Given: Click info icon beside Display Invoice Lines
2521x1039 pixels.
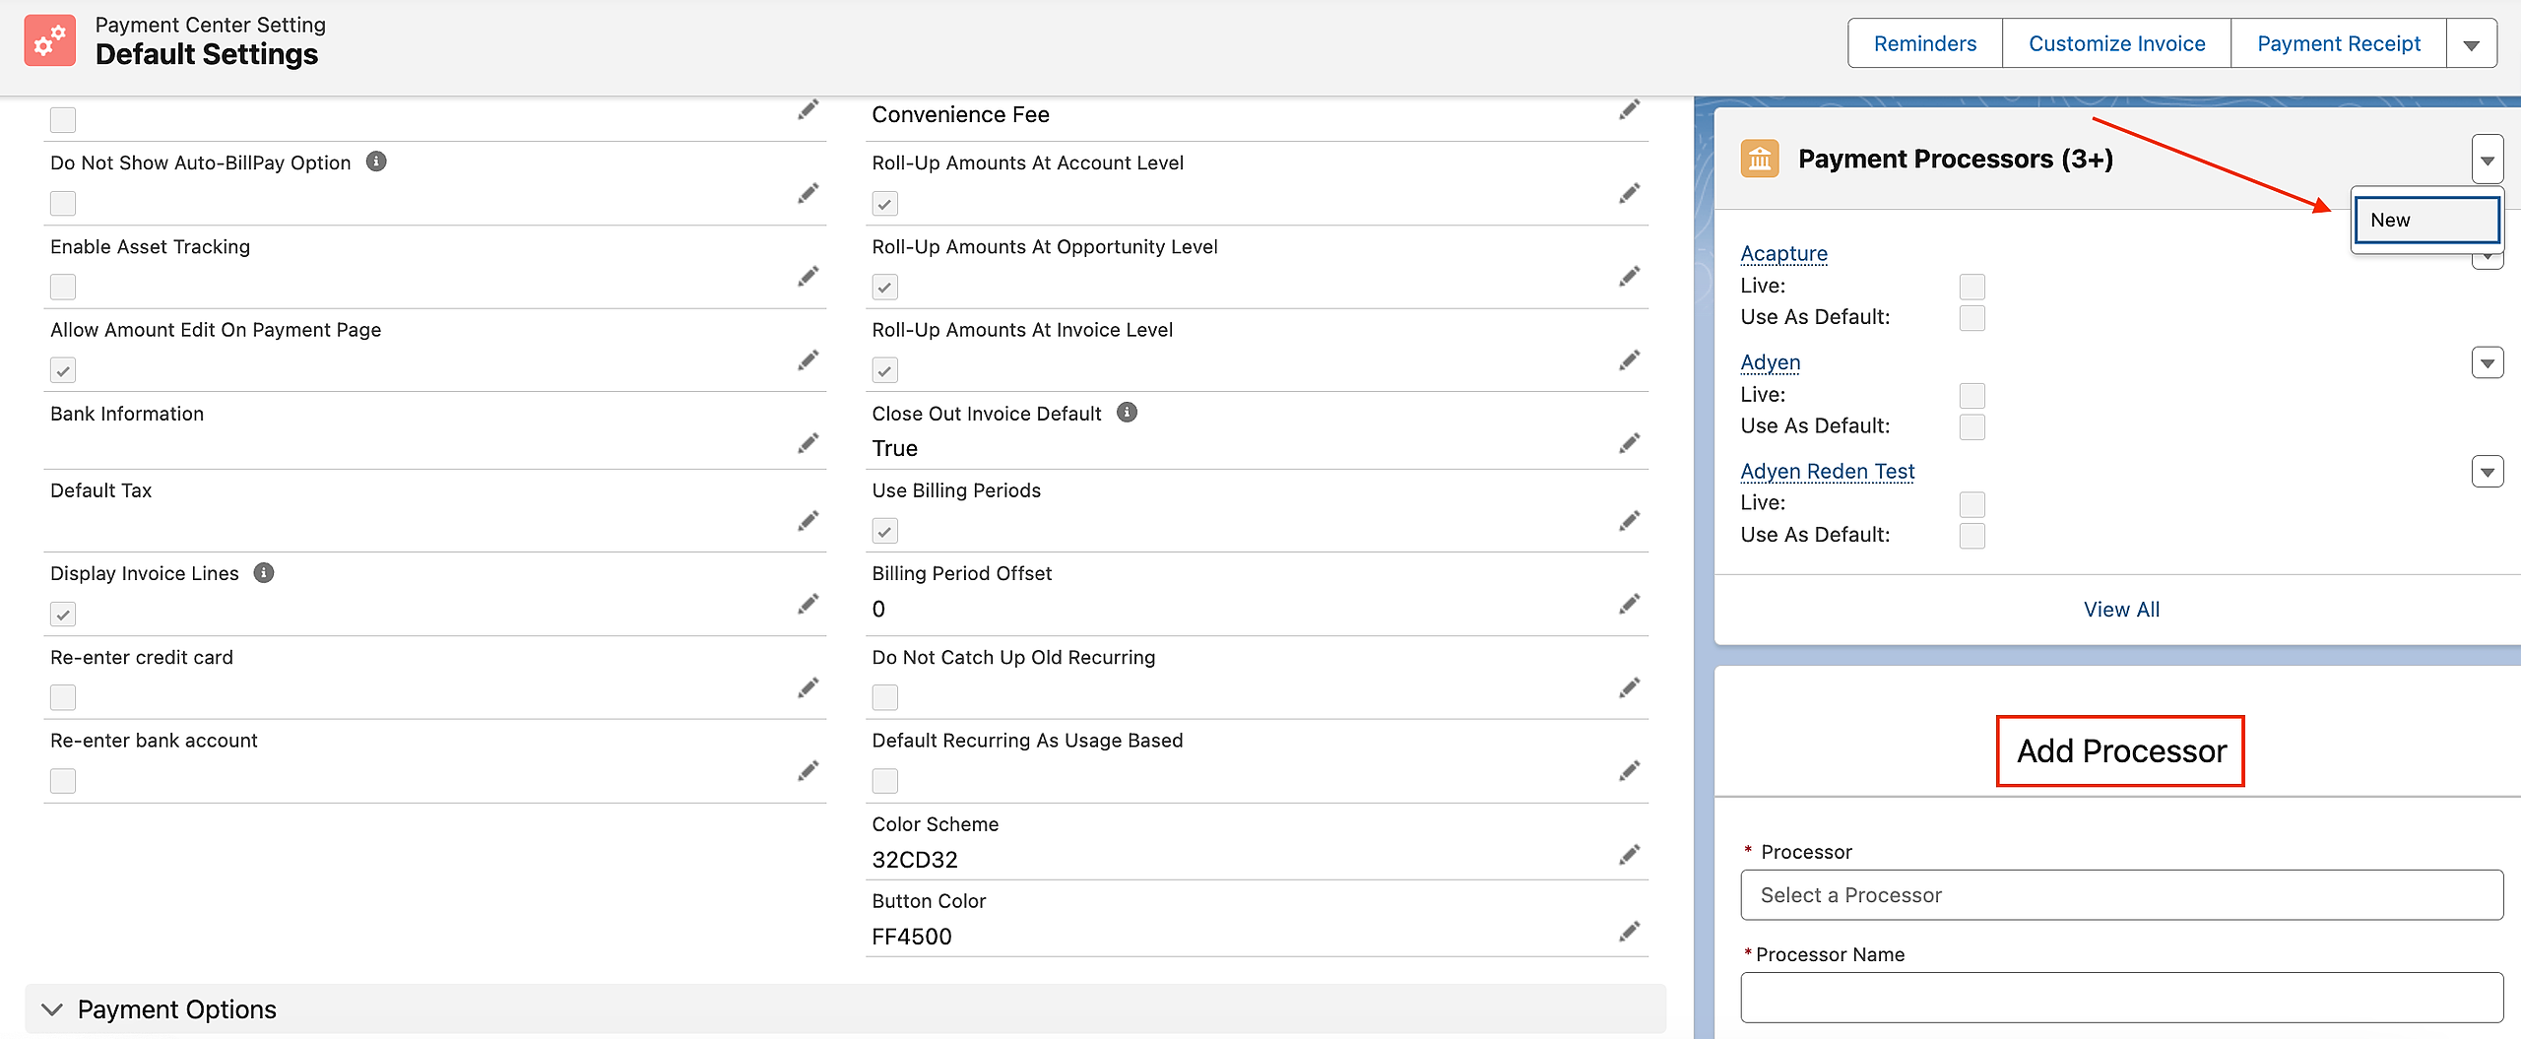Looking at the screenshot, I should tap(264, 573).
